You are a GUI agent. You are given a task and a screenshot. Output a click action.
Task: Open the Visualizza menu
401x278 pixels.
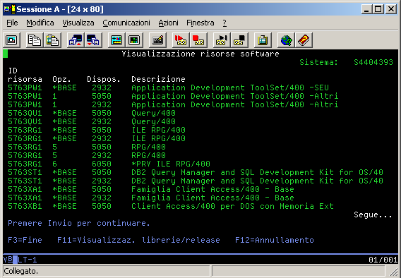[78, 23]
